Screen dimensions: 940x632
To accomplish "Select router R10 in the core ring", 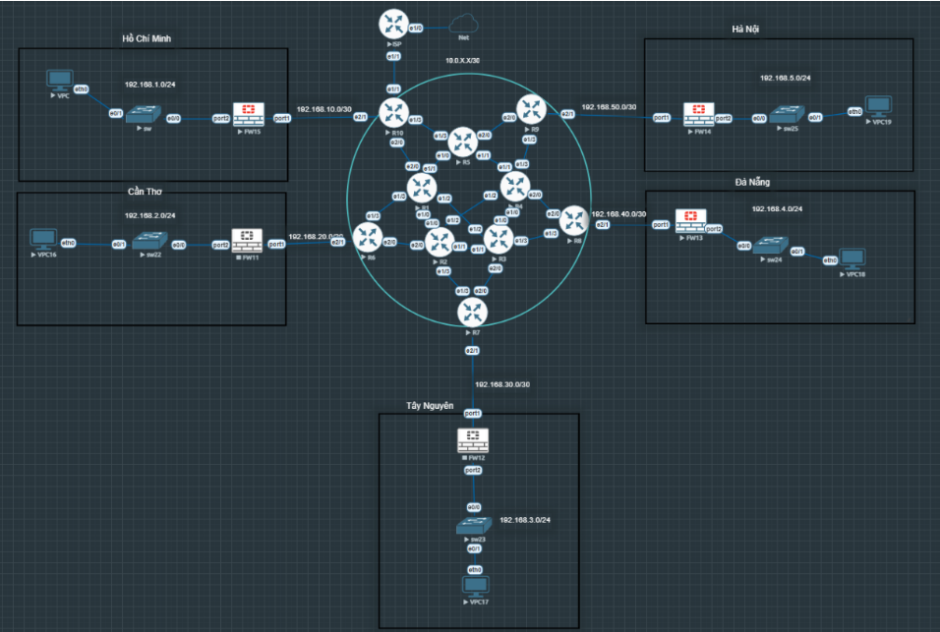I will click(x=394, y=114).
